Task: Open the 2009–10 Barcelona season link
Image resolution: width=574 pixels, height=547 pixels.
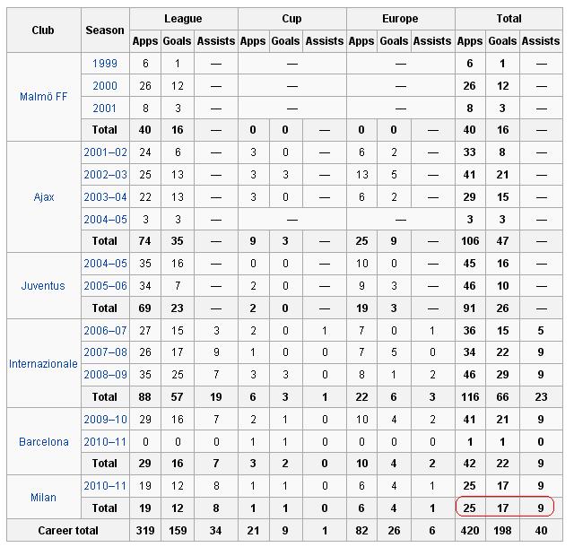Action: 105,420
